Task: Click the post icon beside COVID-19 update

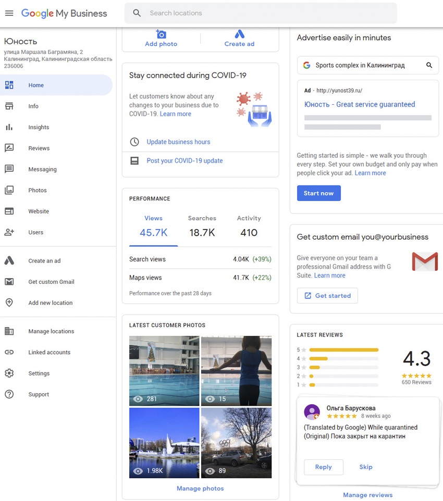Action: 134,161
